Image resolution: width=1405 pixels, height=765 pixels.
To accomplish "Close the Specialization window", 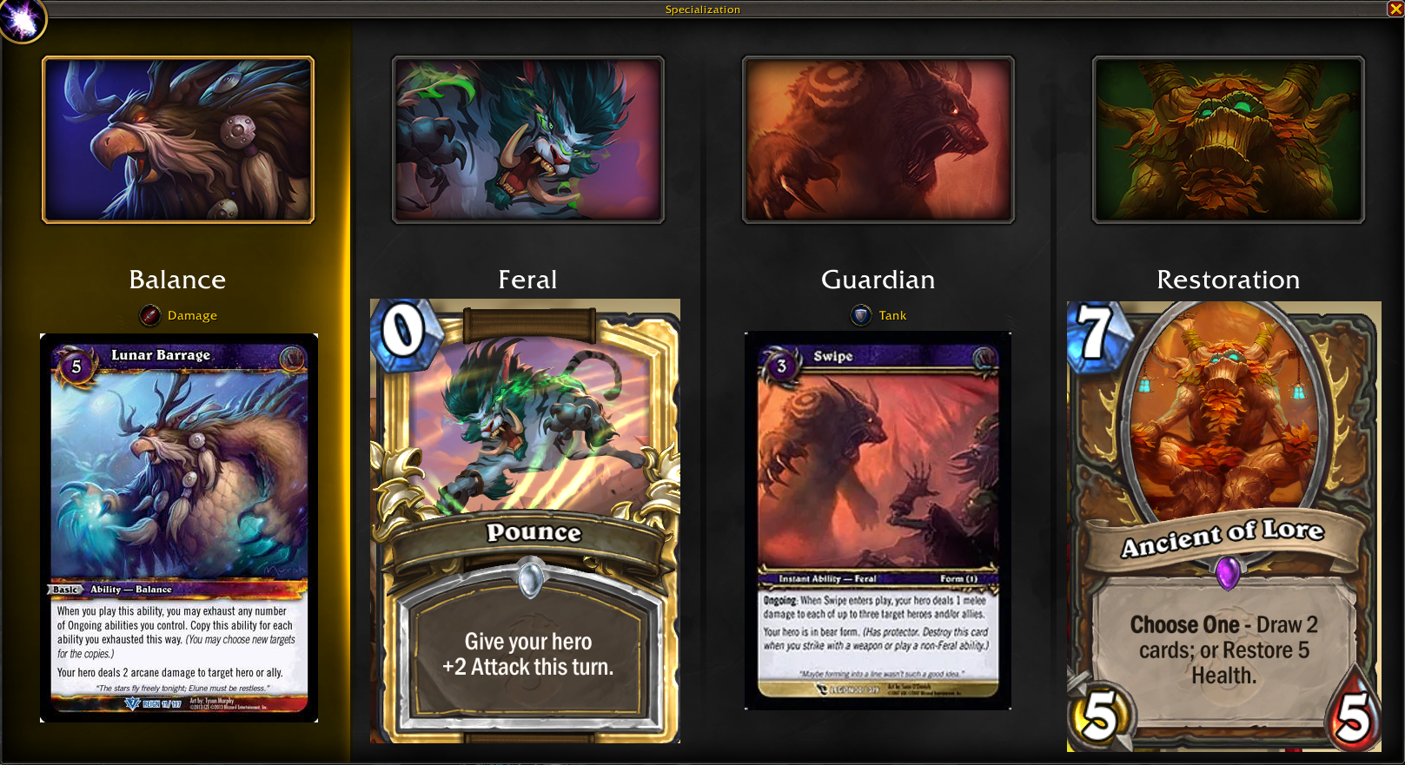I will point(1395,9).
